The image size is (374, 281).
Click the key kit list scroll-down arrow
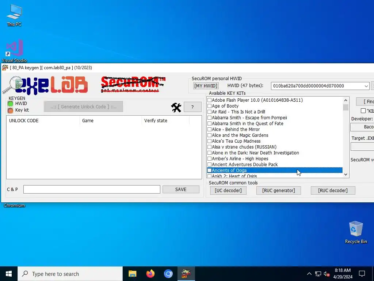[346, 175]
